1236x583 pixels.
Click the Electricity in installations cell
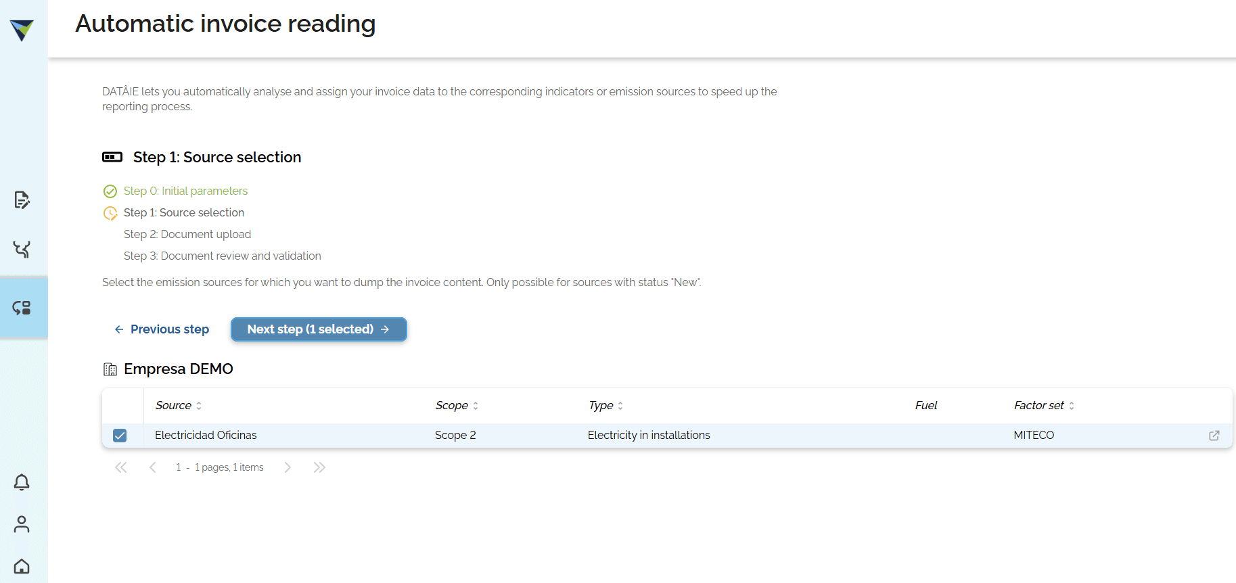coord(649,435)
